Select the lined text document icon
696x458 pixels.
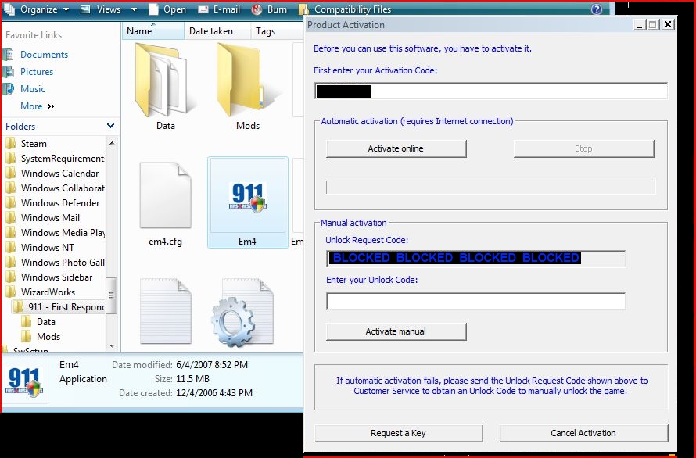click(166, 310)
